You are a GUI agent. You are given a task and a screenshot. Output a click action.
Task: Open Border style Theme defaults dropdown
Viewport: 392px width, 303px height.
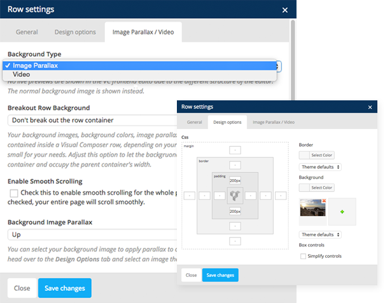pos(320,167)
